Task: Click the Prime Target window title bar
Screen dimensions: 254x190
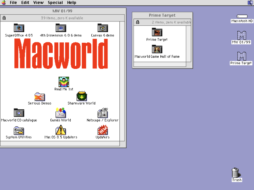Action: pyautogui.click(x=162, y=15)
